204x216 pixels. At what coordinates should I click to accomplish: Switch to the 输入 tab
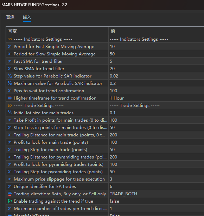pos(27,17)
